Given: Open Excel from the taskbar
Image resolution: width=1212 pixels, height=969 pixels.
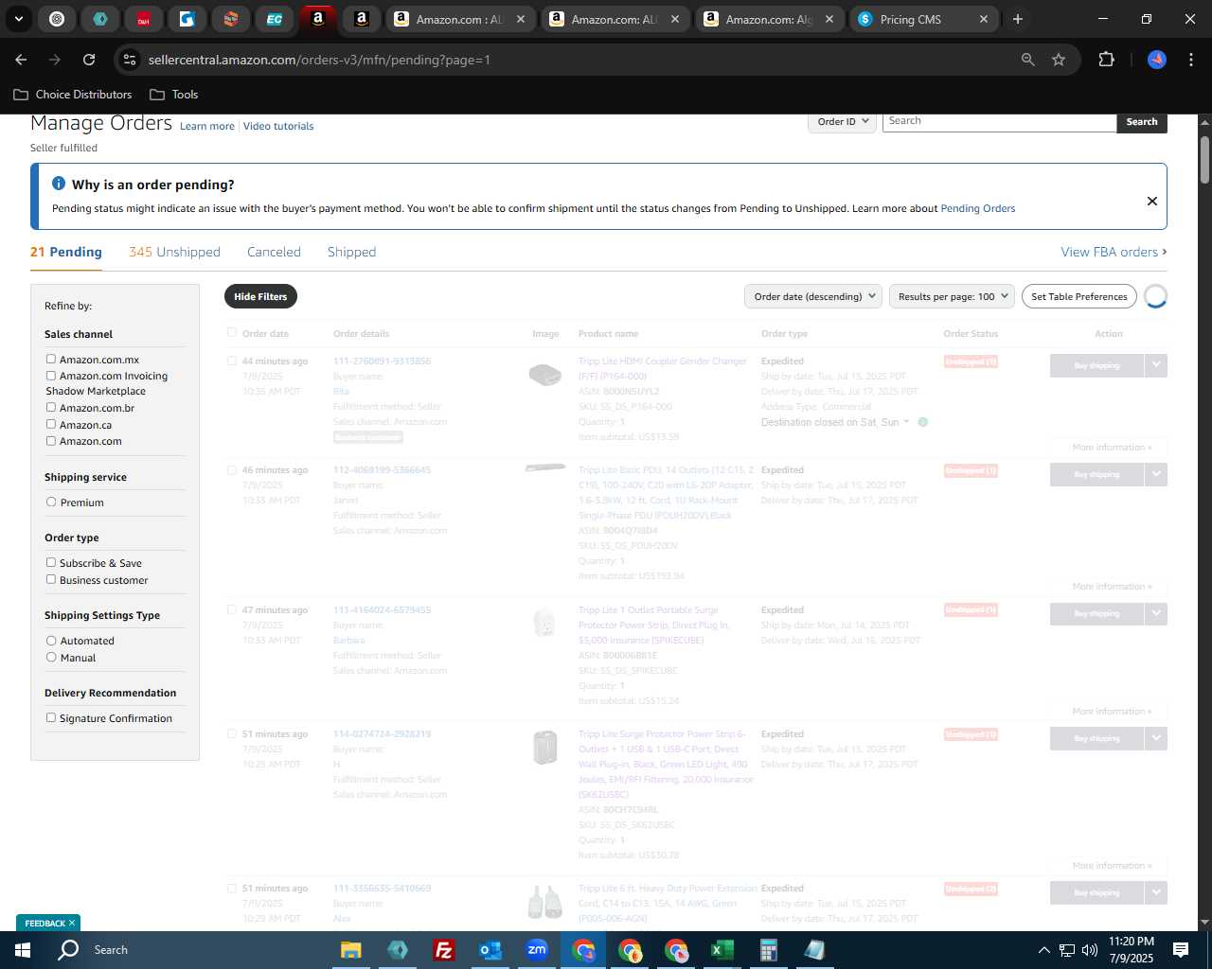Looking at the screenshot, I should pos(722,950).
